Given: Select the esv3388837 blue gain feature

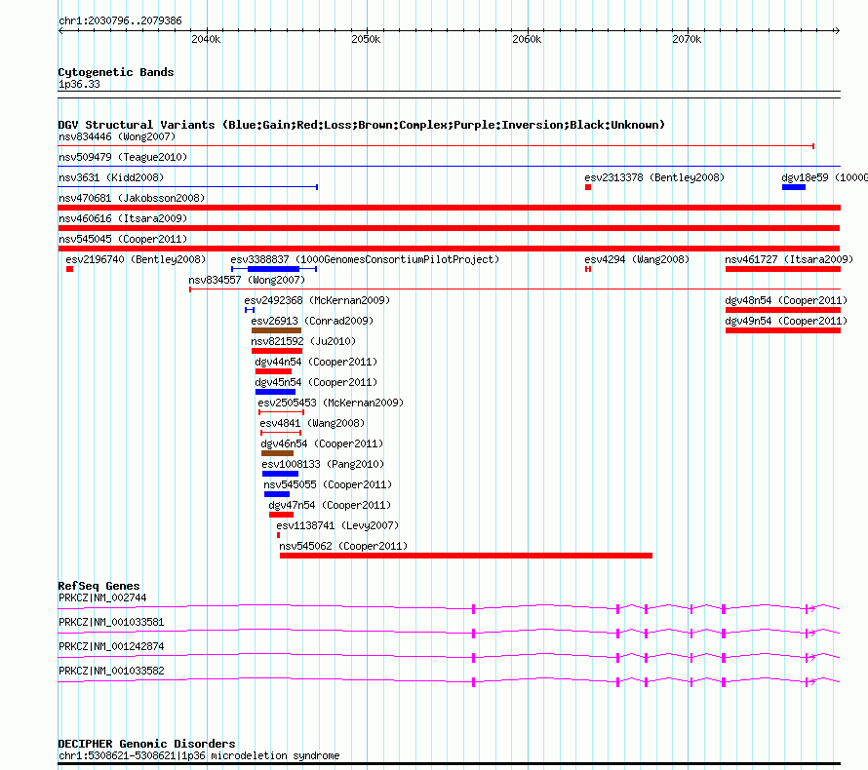Looking at the screenshot, I should 273,269.
